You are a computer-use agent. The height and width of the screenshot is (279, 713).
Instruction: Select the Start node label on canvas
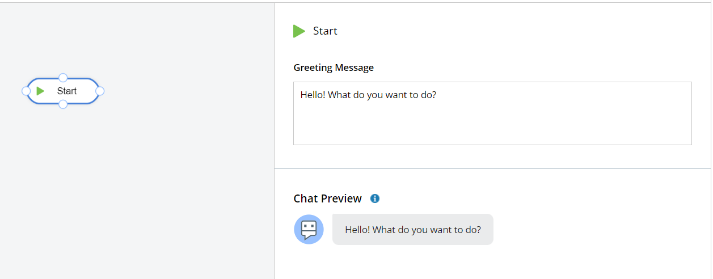click(67, 91)
